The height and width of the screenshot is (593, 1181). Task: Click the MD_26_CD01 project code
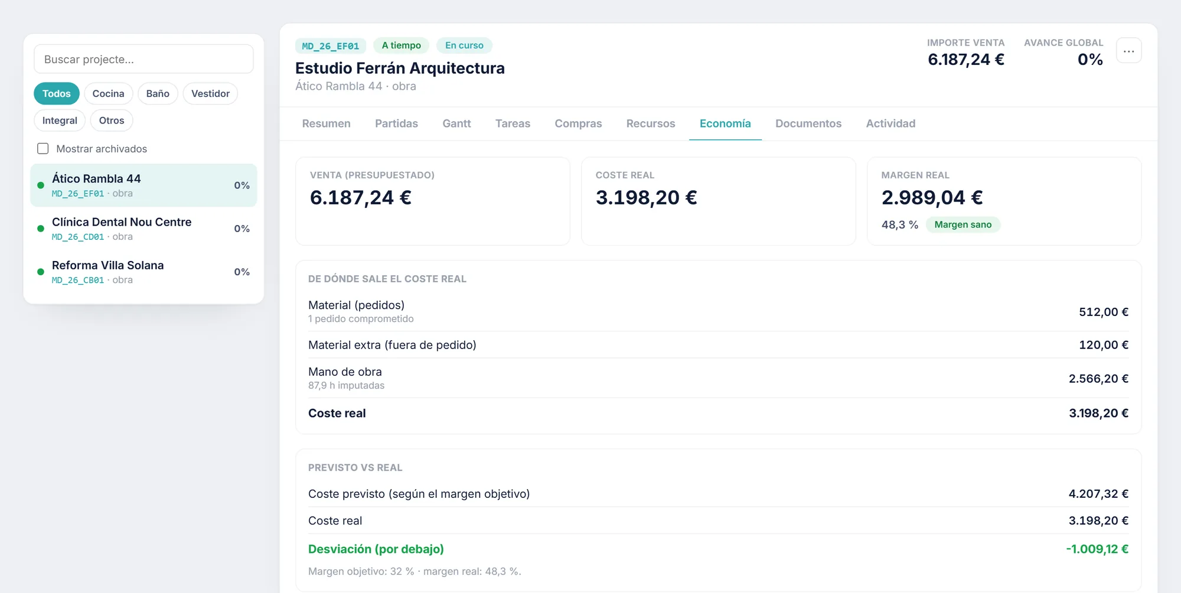78,237
